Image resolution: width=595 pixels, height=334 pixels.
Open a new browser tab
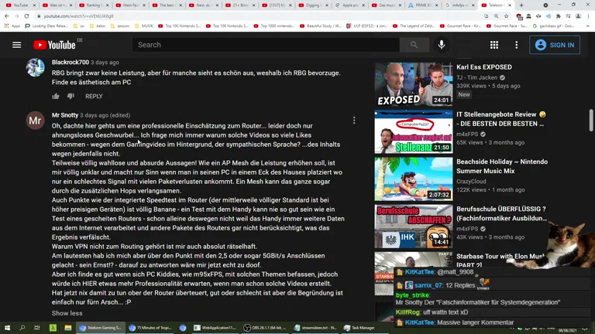point(521,5)
